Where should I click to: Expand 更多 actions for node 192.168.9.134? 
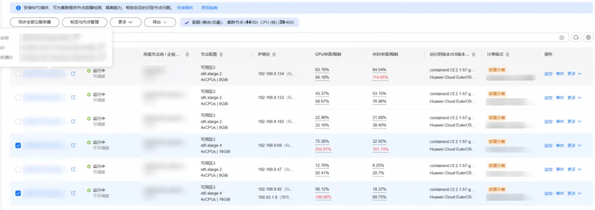coord(574,74)
